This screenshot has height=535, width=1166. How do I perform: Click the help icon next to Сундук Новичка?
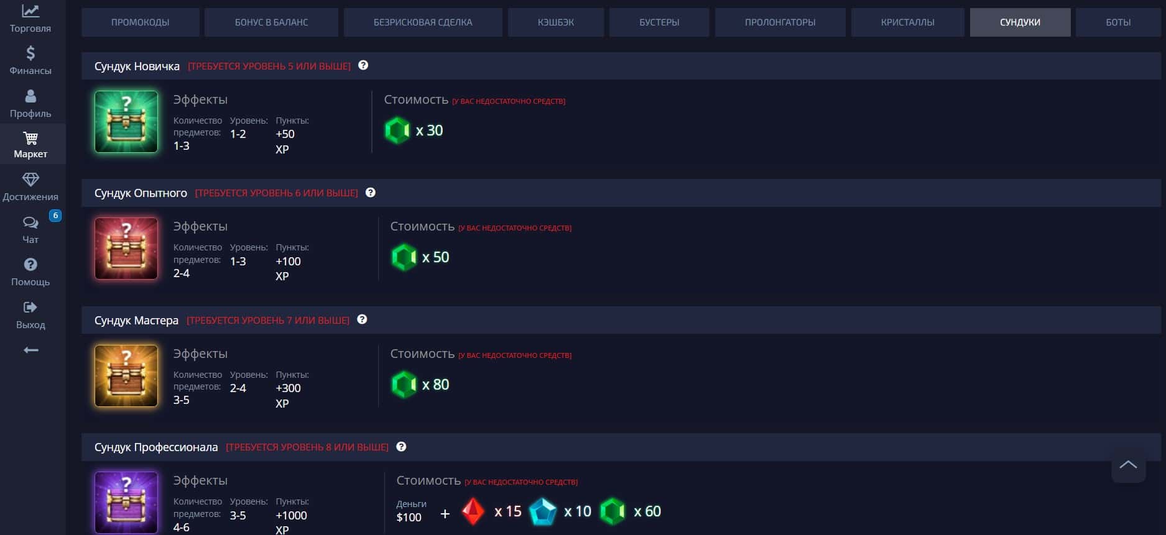pyautogui.click(x=364, y=65)
